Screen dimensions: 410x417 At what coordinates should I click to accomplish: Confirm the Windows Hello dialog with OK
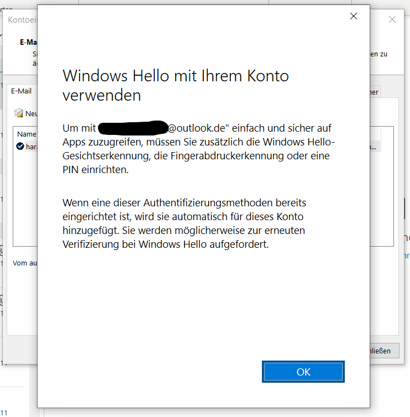(x=303, y=372)
